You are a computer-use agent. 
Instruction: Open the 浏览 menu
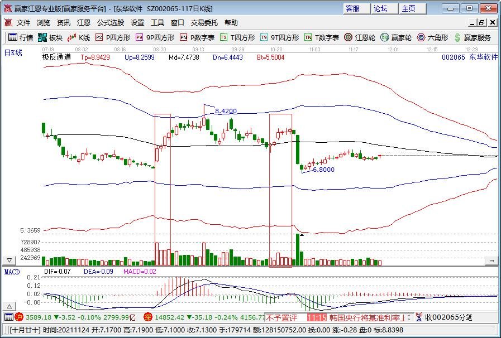coord(44,23)
